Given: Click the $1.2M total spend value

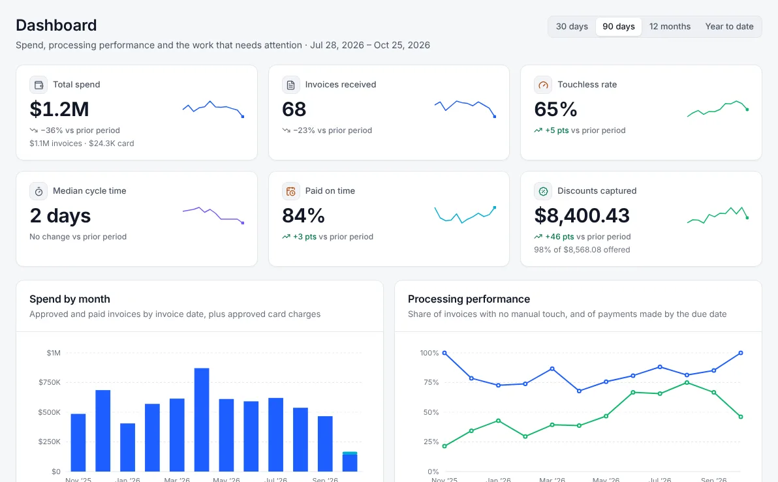Looking at the screenshot, I should pos(59,109).
